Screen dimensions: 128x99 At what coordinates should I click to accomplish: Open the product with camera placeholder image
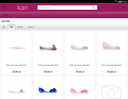(x=111, y=92)
